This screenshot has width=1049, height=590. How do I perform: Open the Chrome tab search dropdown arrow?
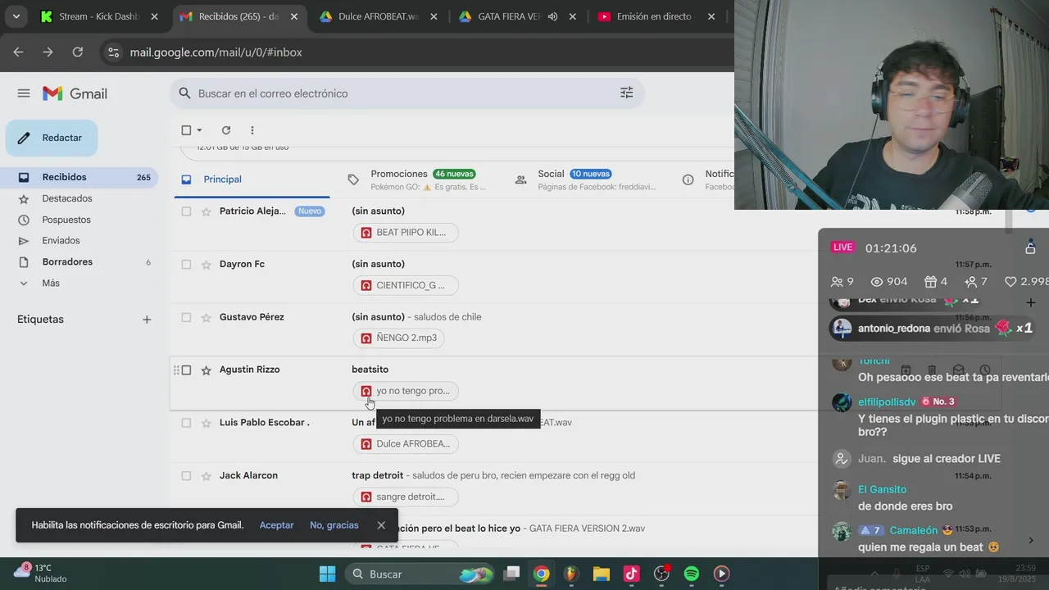tap(16, 16)
